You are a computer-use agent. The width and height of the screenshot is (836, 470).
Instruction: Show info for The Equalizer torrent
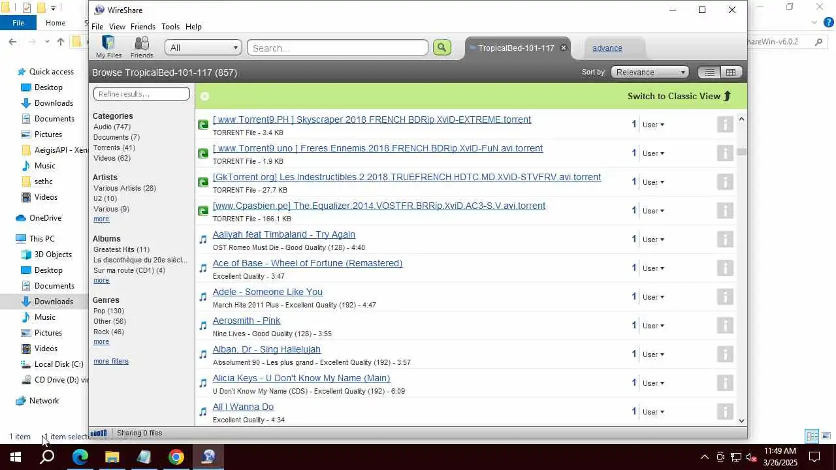tap(725, 210)
